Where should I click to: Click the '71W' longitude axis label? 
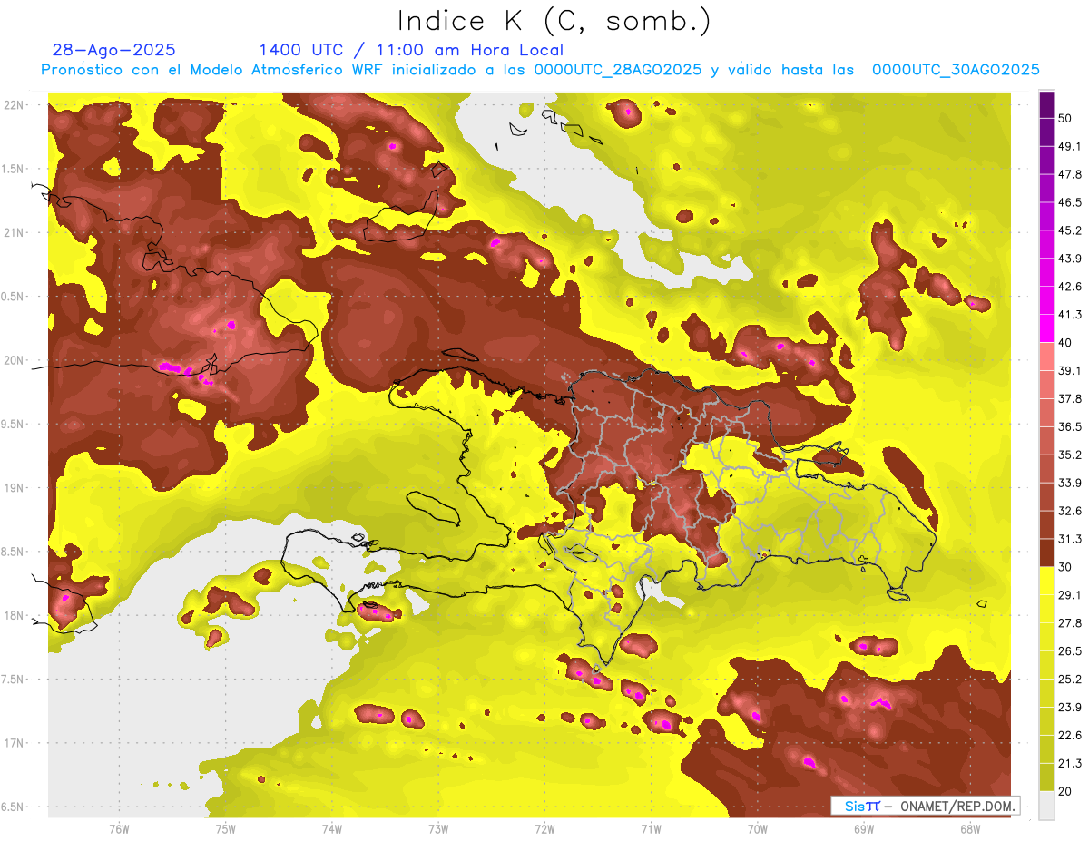tap(651, 830)
